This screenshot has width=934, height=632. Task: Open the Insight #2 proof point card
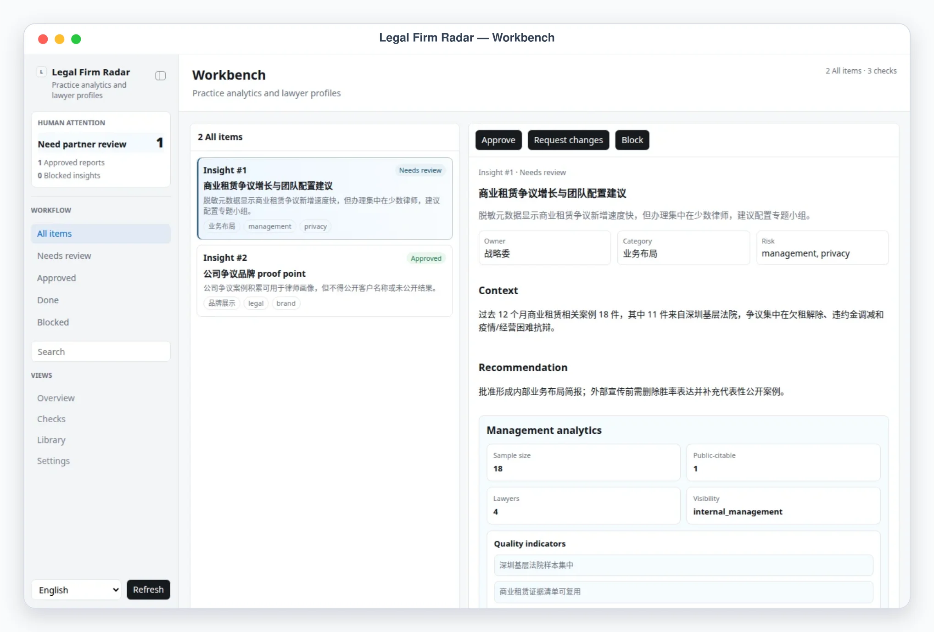324,281
